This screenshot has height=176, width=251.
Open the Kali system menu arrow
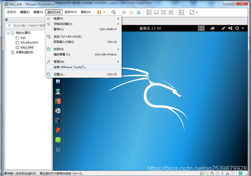243,28
